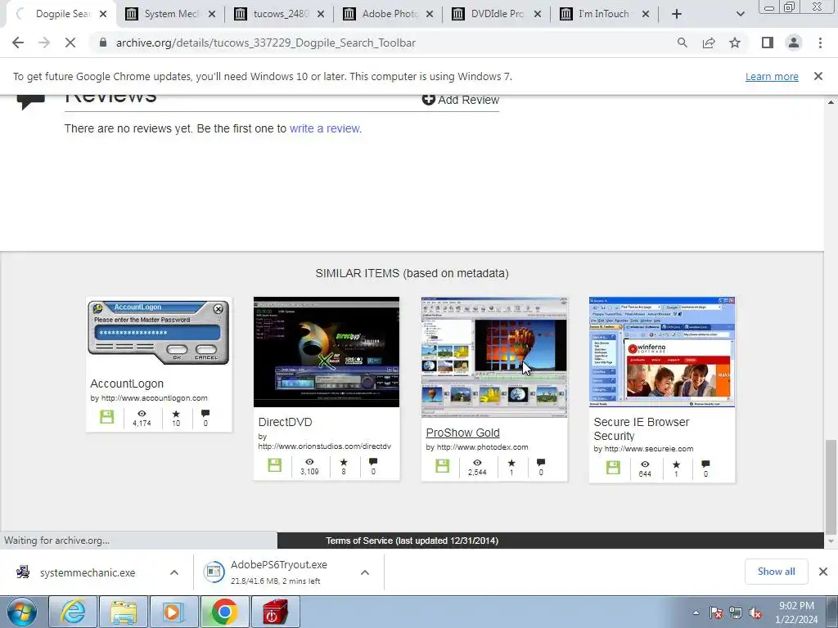This screenshot has height=628, width=838.
Task: Close the DVDIdle Pro tab
Action: [x=538, y=14]
